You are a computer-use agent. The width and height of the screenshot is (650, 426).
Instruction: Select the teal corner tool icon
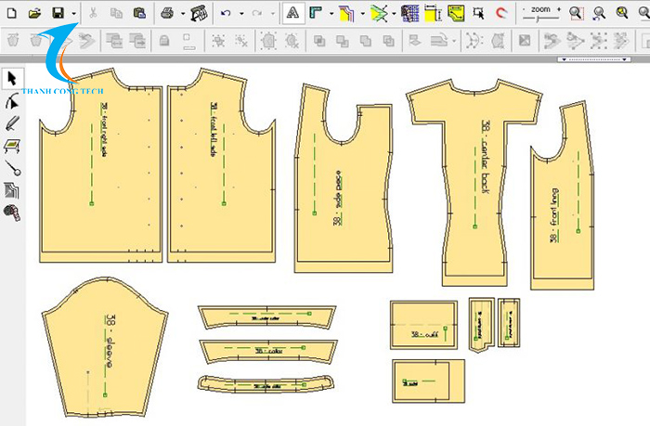[x=316, y=13]
